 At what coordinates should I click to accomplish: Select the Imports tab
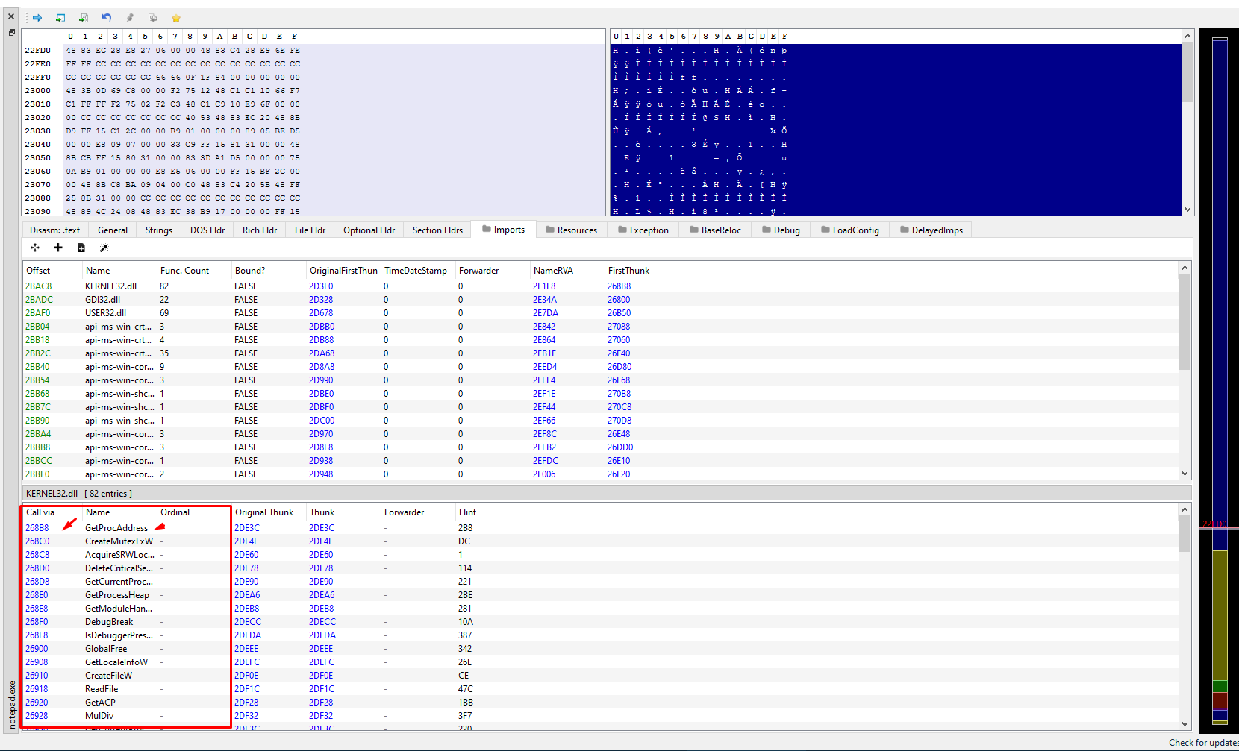[x=503, y=230]
